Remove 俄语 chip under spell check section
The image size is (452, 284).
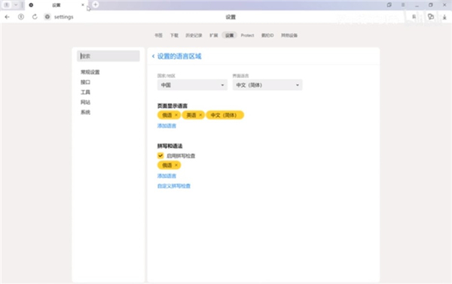coord(176,165)
